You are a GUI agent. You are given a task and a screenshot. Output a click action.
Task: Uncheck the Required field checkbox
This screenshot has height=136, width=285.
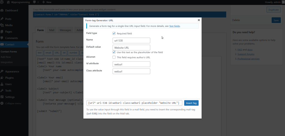[114, 34]
